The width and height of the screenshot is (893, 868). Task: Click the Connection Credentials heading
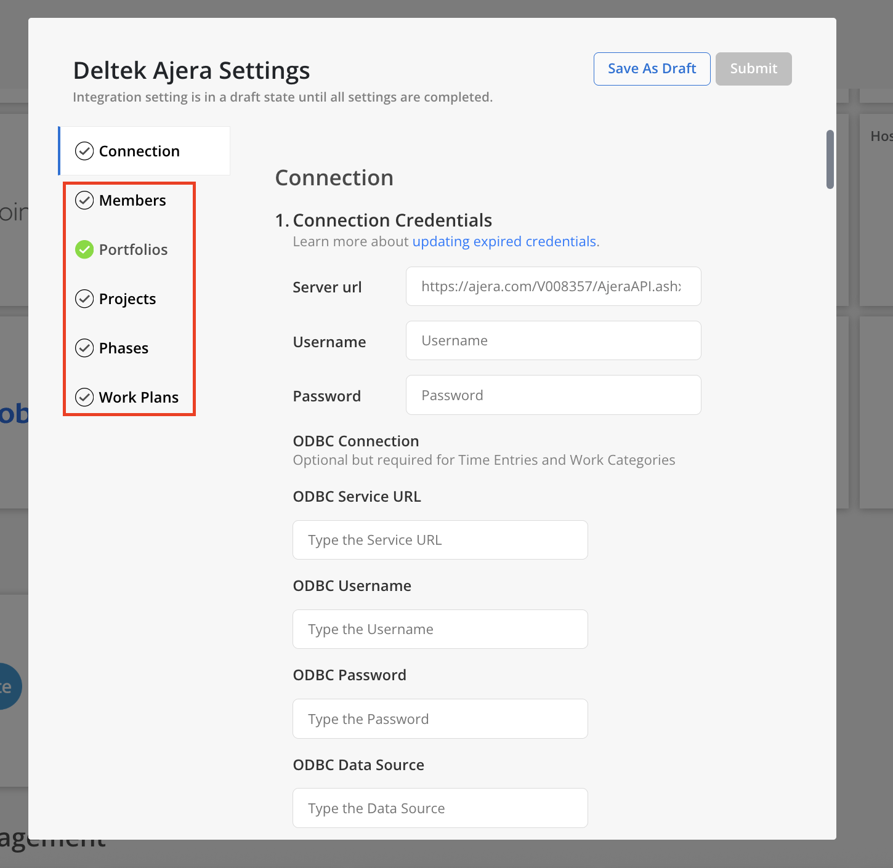click(392, 220)
